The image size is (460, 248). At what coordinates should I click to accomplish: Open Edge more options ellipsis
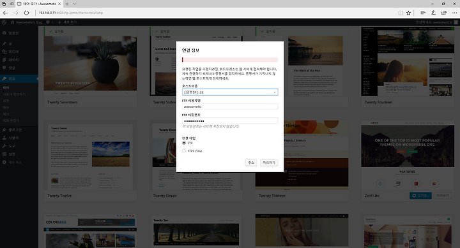click(x=454, y=13)
